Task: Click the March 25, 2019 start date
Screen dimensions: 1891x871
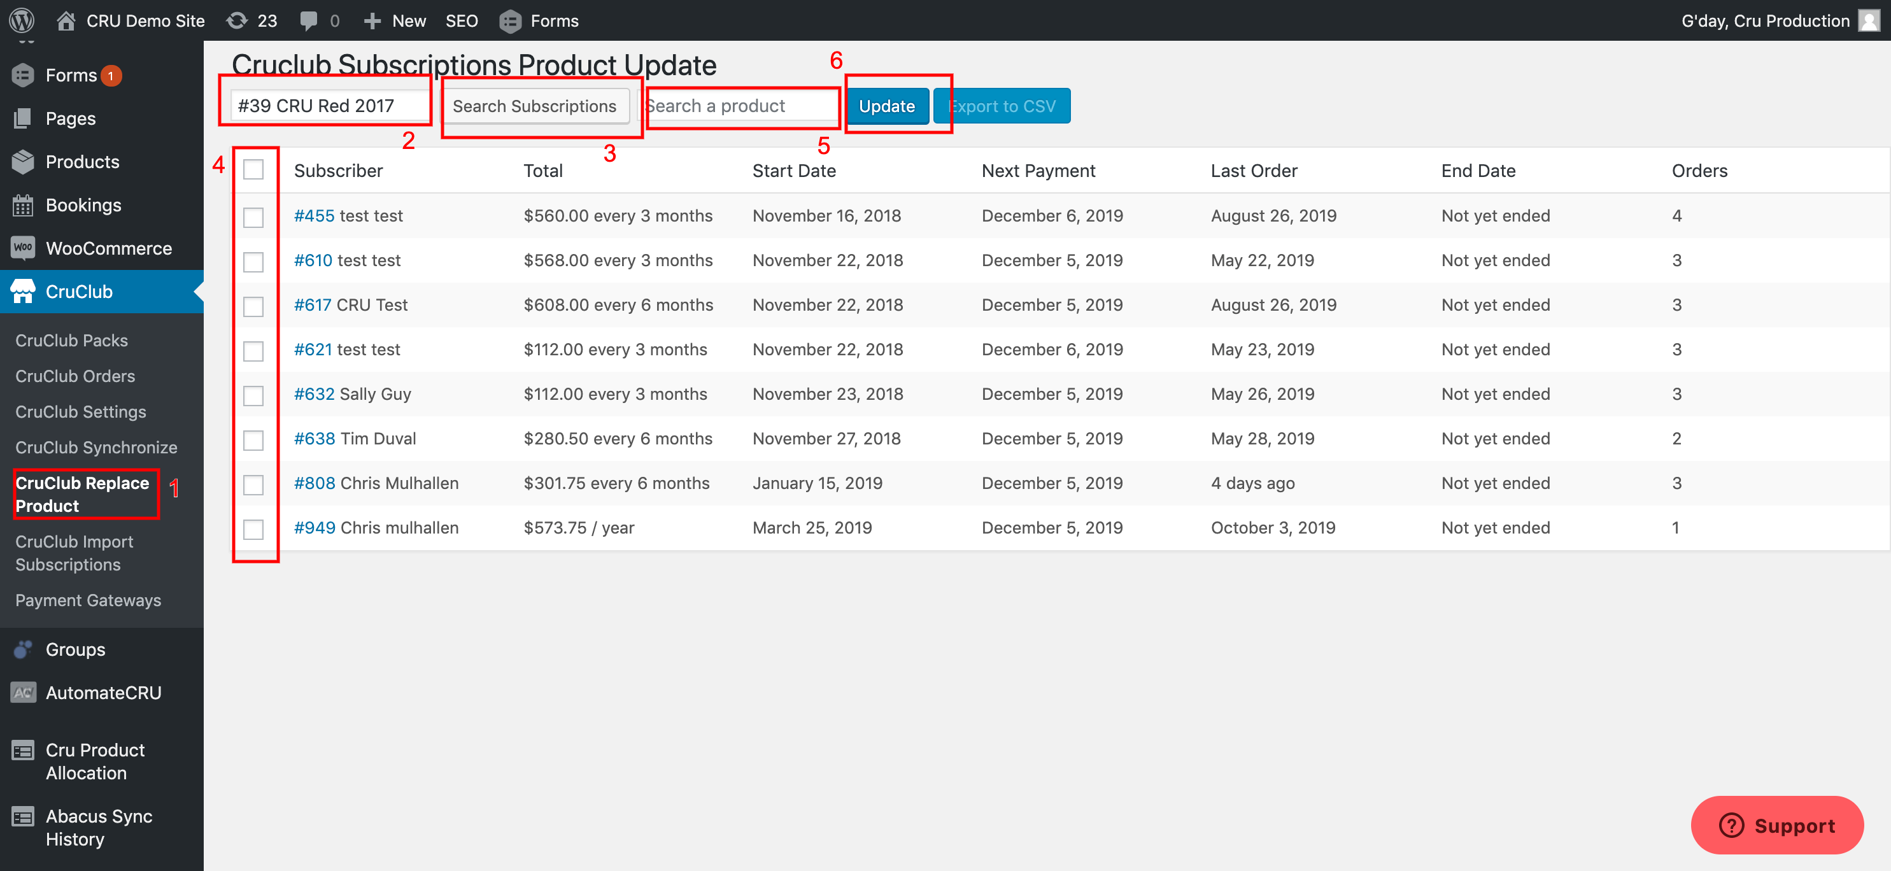Action: tap(812, 528)
